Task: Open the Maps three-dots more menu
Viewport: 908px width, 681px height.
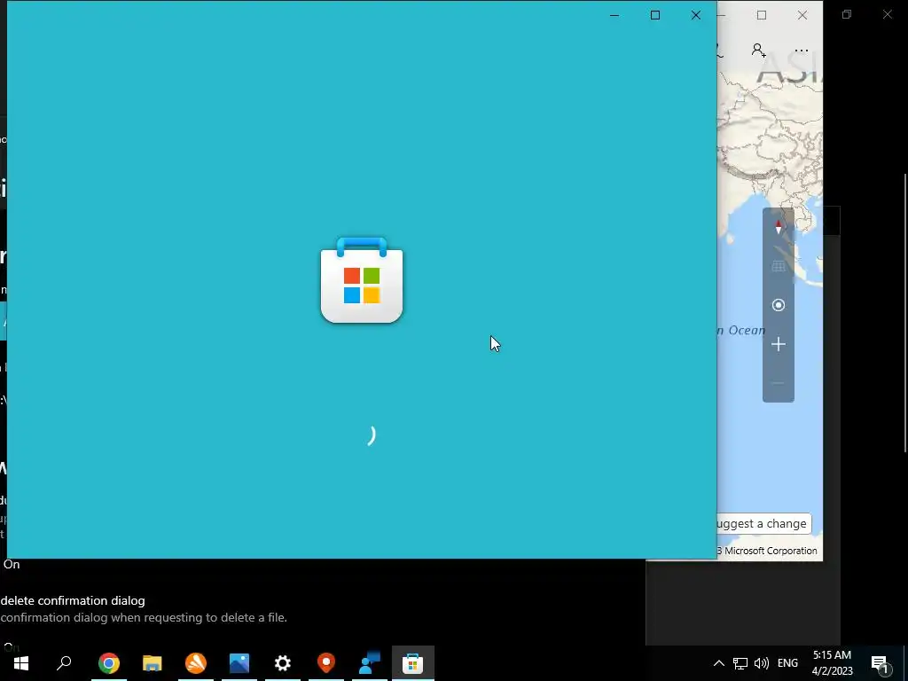Action: click(802, 51)
